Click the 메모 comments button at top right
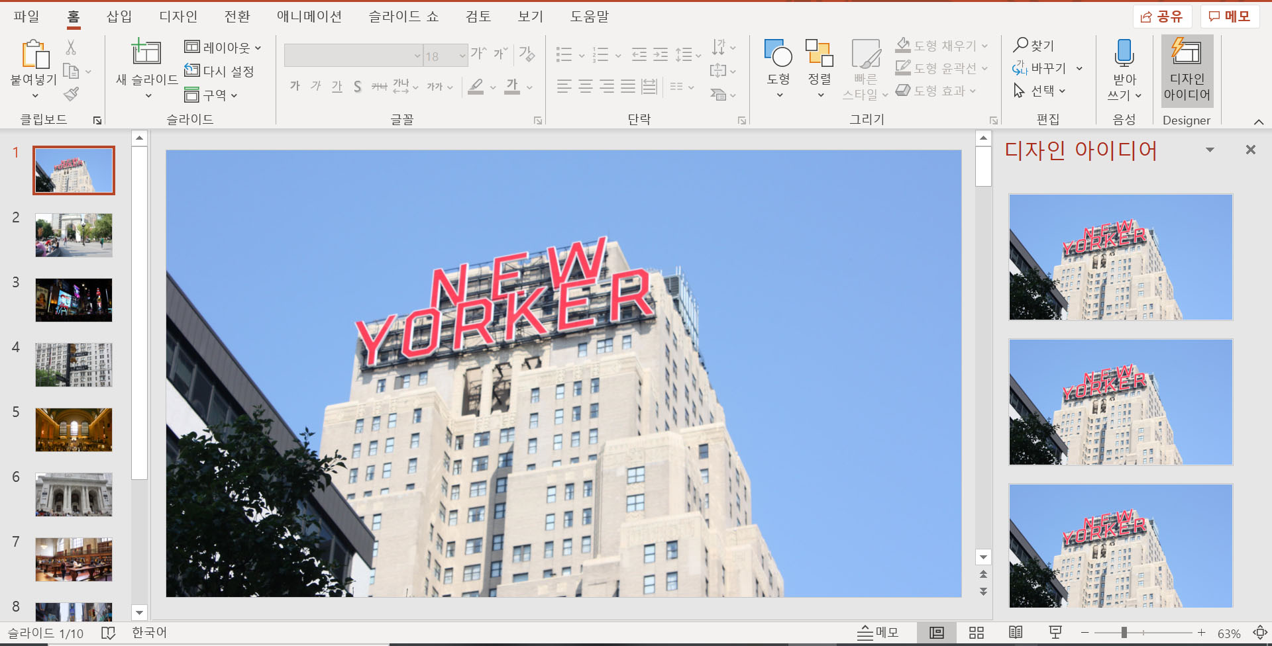Screen dimensions: 1272x646 tap(1230, 17)
